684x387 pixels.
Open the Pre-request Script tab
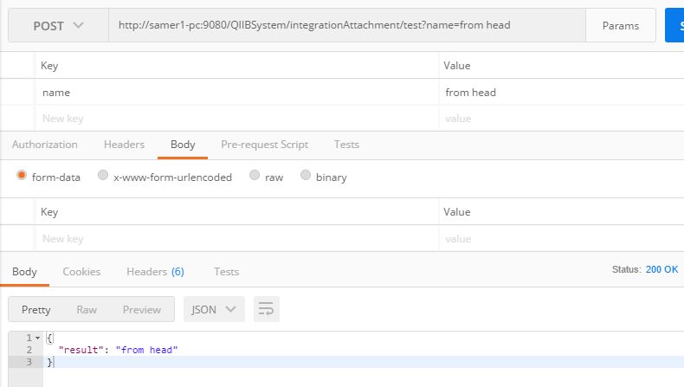(264, 145)
